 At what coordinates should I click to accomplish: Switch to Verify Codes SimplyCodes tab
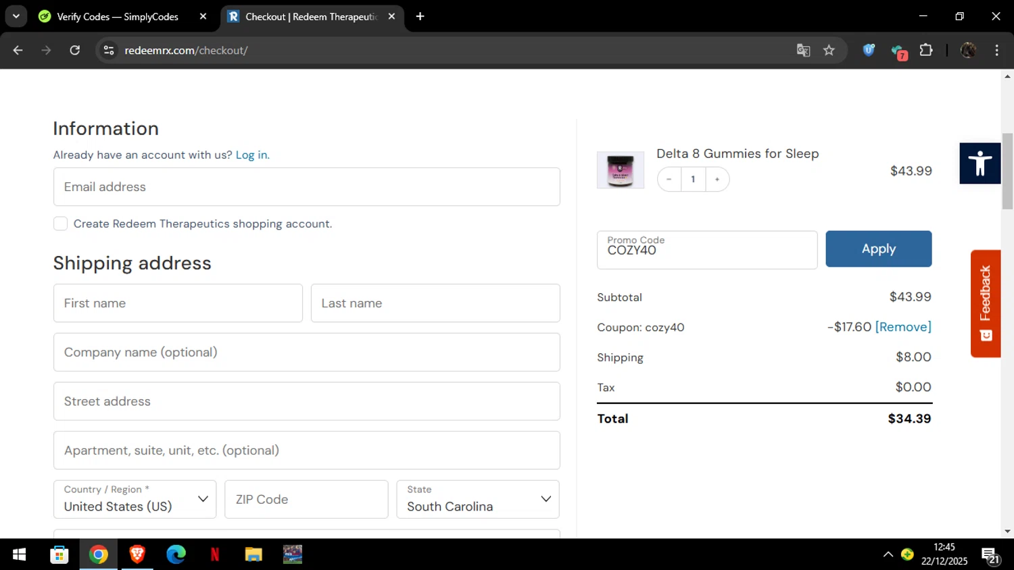[118, 16]
